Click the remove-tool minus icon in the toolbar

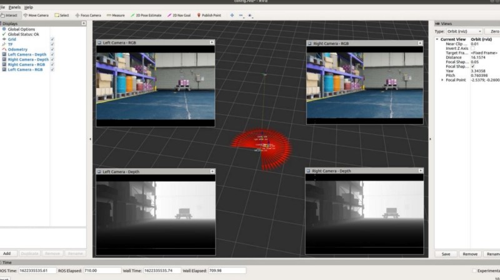(x=241, y=15)
